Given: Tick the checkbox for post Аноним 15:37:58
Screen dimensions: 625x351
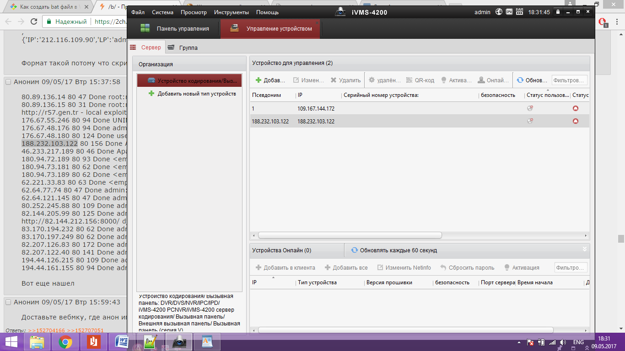Looking at the screenshot, I should click(x=8, y=82).
